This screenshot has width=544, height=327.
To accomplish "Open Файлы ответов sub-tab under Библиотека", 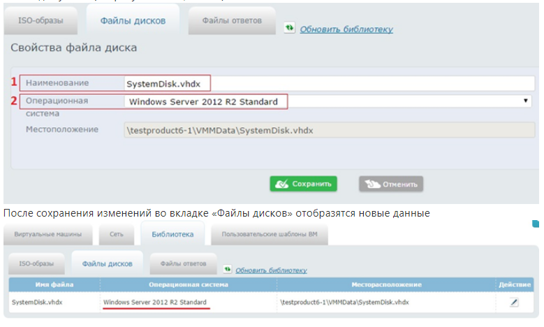I will (183, 263).
